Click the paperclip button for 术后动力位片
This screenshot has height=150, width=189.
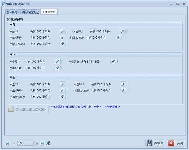coord(123,90)
